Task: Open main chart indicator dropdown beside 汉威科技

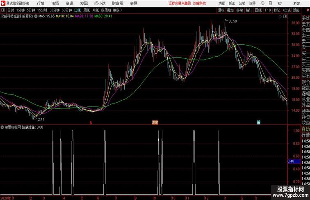Action: [x=36, y=16]
